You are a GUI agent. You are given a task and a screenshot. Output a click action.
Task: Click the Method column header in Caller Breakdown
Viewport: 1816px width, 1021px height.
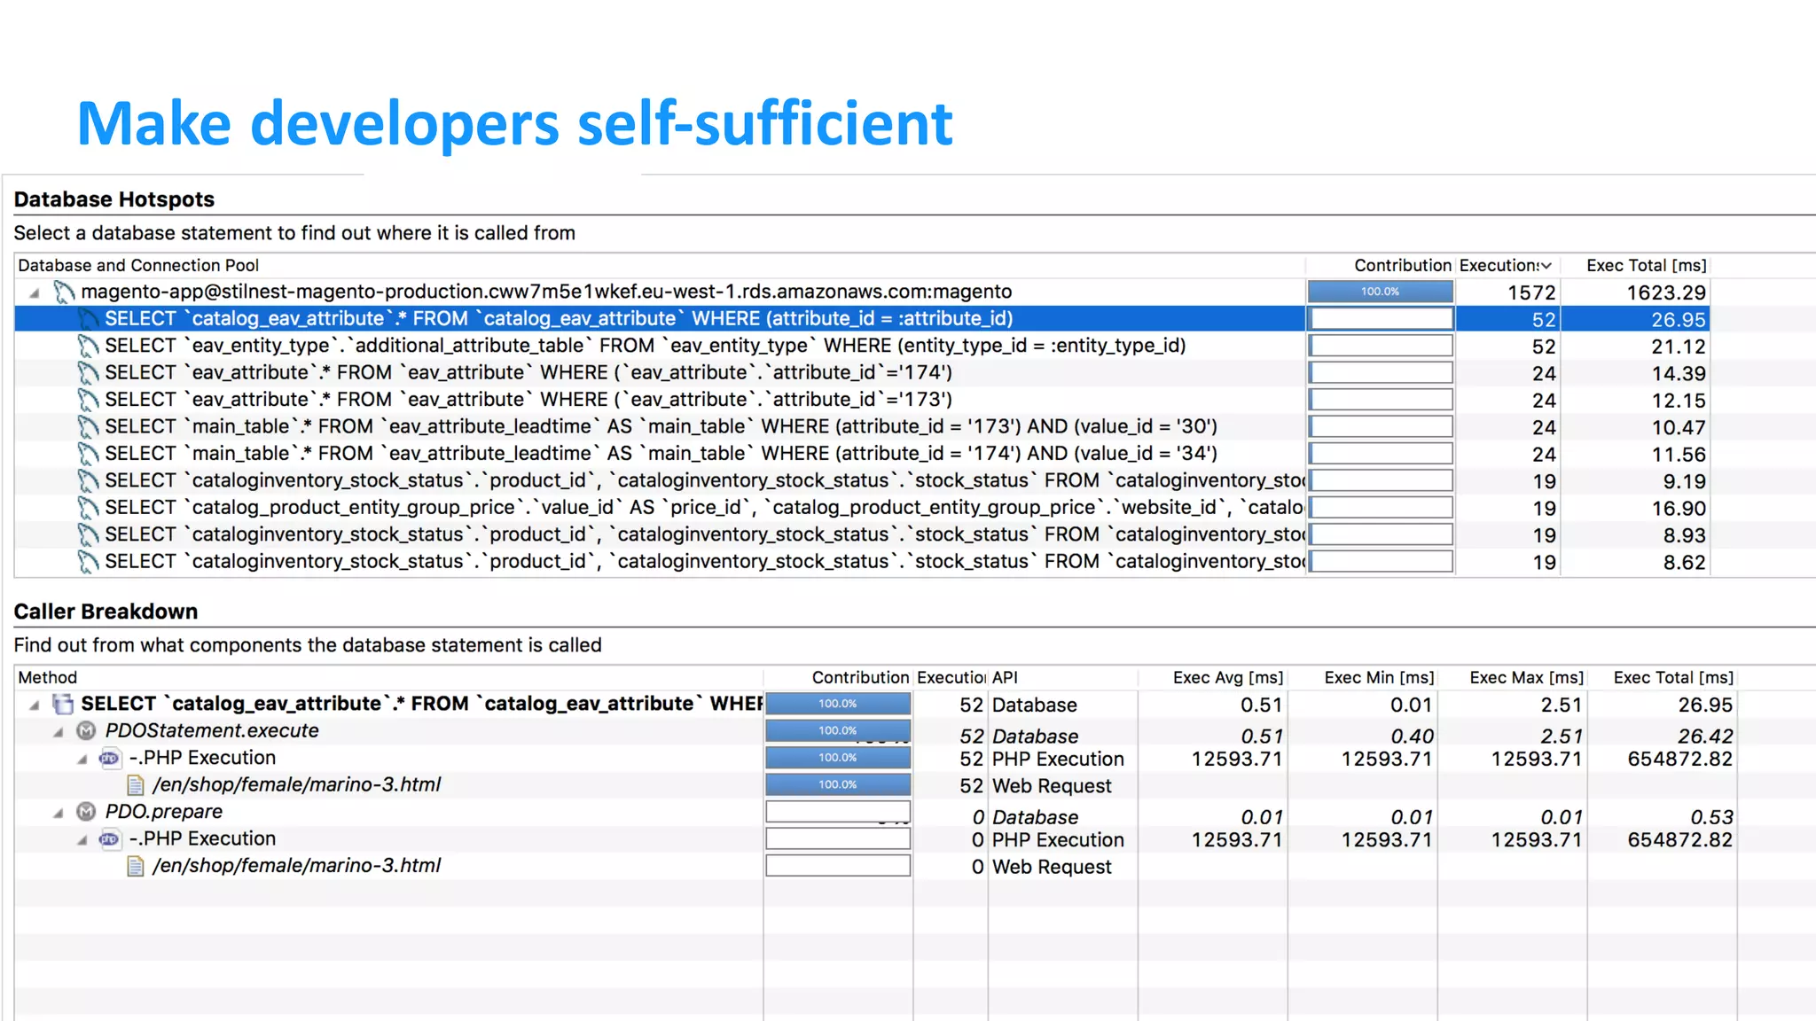[x=48, y=677]
